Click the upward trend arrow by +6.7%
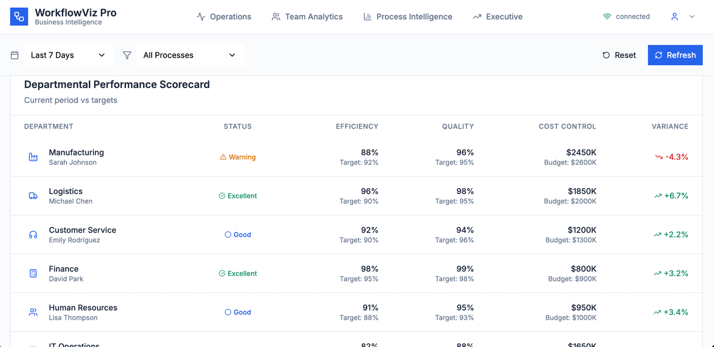 coord(657,196)
